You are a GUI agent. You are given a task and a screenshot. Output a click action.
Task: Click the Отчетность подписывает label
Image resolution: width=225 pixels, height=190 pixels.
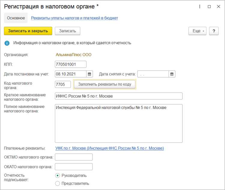point(16,177)
